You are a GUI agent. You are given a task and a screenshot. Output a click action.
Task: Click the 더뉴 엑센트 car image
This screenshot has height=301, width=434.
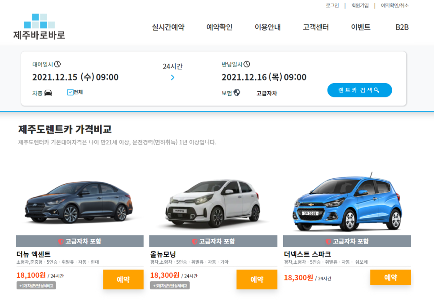tap(79, 202)
